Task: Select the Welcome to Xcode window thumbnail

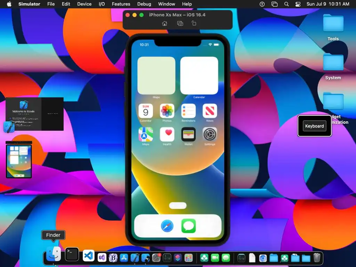Action: [34, 114]
